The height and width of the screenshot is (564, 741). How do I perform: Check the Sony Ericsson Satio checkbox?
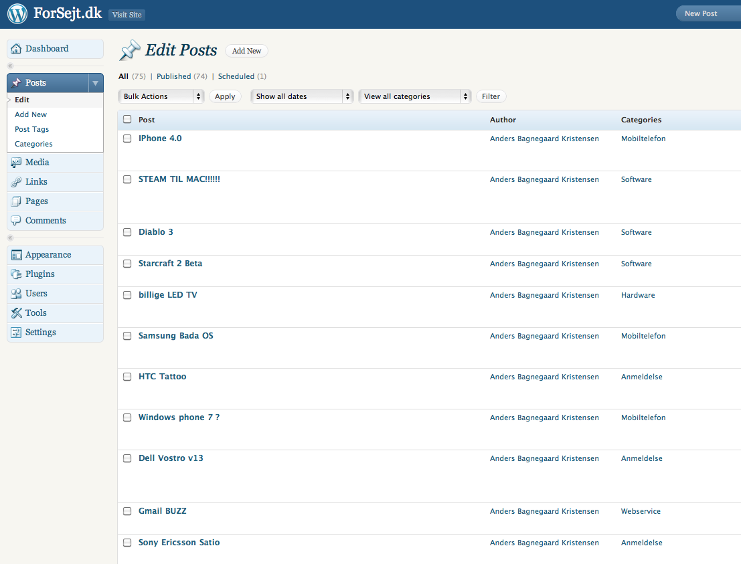click(127, 543)
